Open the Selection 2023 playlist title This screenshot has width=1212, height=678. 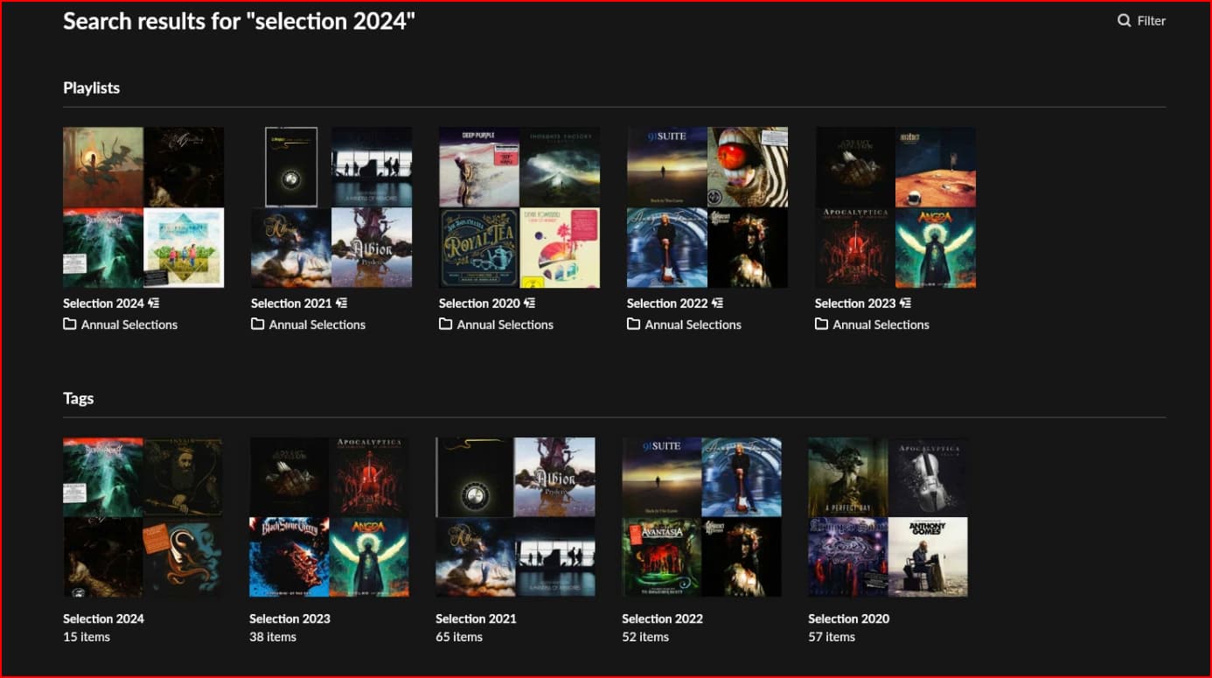pos(855,304)
